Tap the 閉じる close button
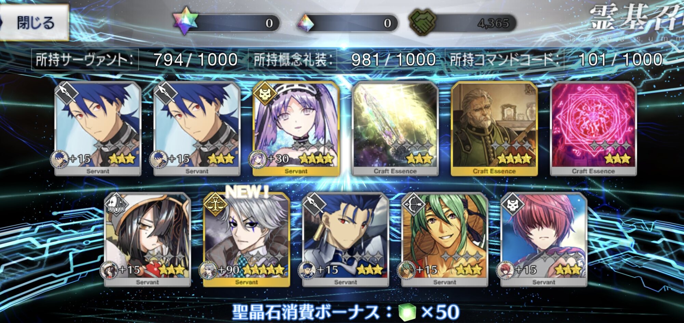The height and width of the screenshot is (323, 684). tap(34, 23)
